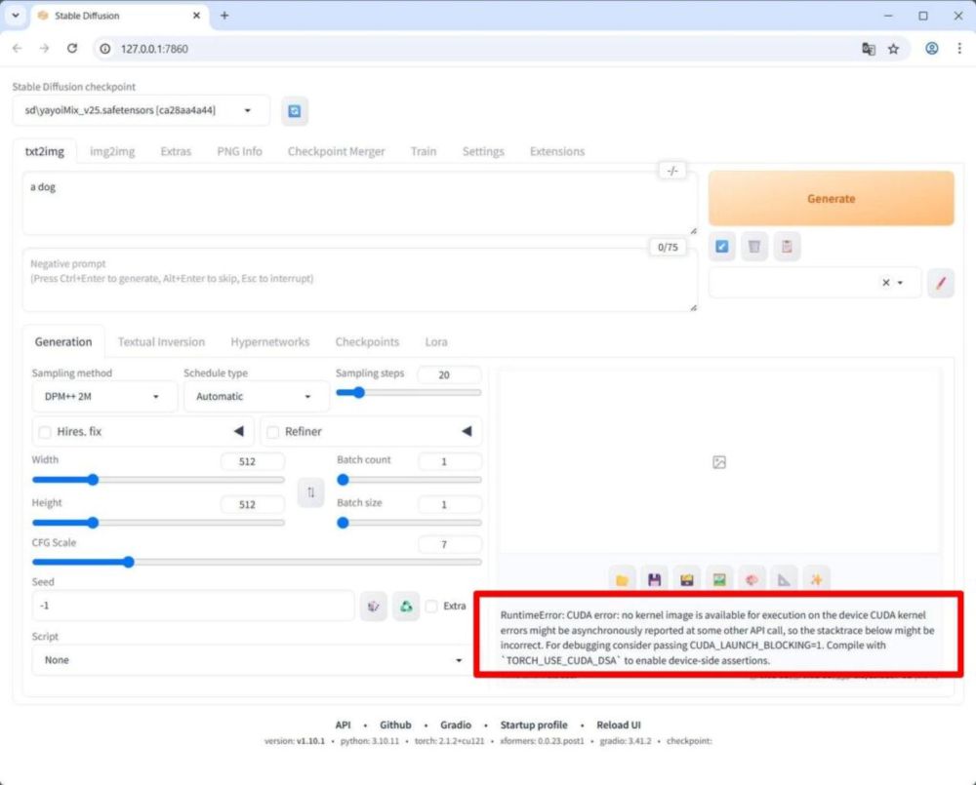The image size is (976, 785).
Task: Click the Reload UI link
Action: tap(618, 726)
